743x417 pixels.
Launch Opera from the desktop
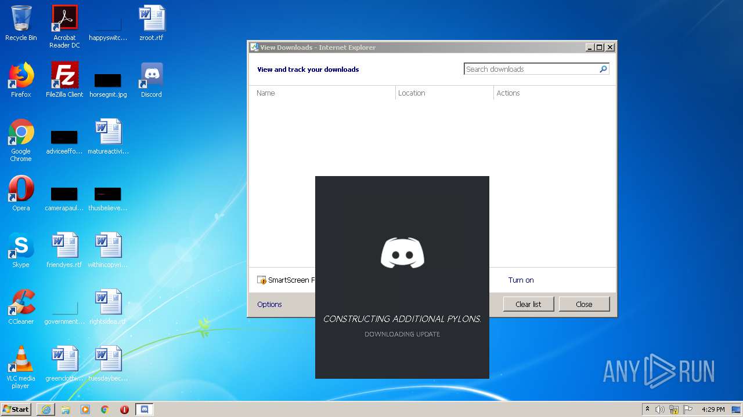tap(21, 193)
